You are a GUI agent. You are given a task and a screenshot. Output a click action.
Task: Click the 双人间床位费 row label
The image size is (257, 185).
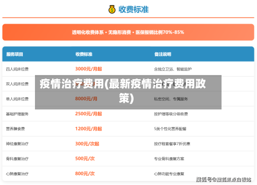(x=17, y=84)
